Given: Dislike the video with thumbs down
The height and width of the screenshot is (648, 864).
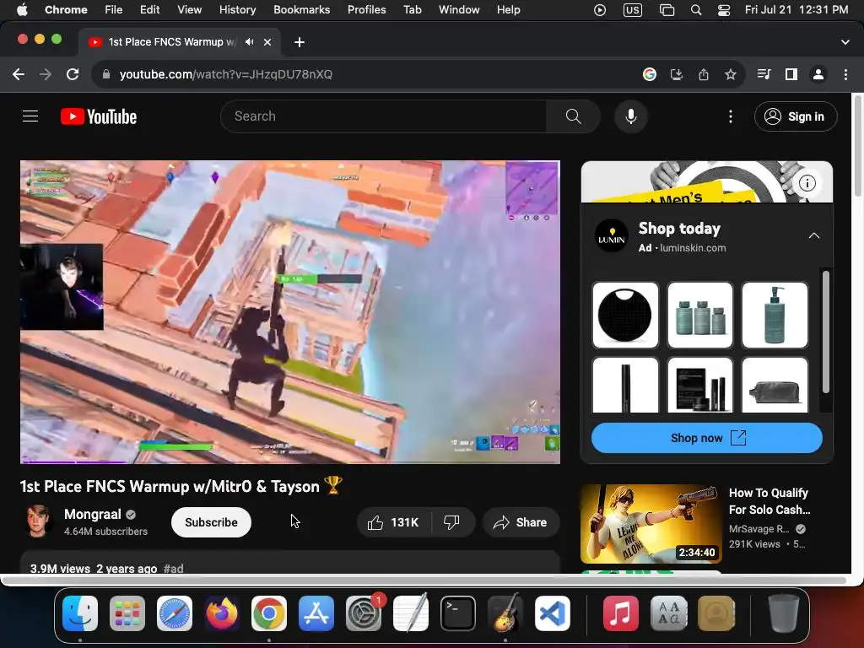Looking at the screenshot, I should click(452, 522).
